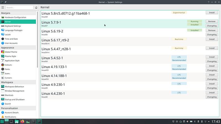Screen dimensions: 221x124
Task: Install Linux 5.6.17_rt9-2 real-time kernel
Action: click(212, 39)
